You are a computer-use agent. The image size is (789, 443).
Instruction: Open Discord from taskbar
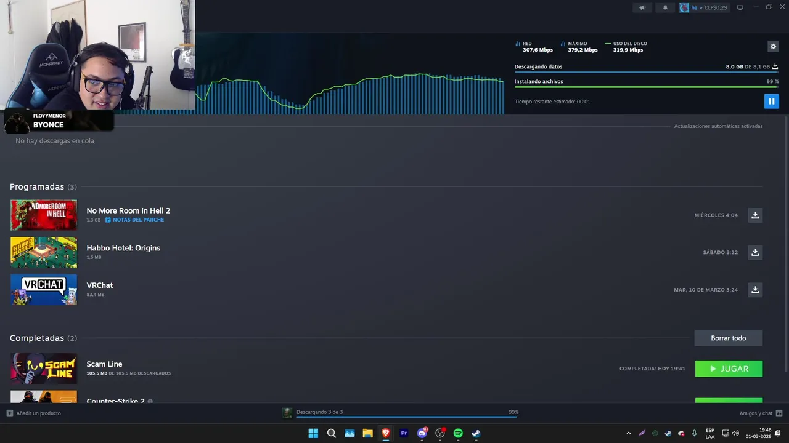click(422, 433)
